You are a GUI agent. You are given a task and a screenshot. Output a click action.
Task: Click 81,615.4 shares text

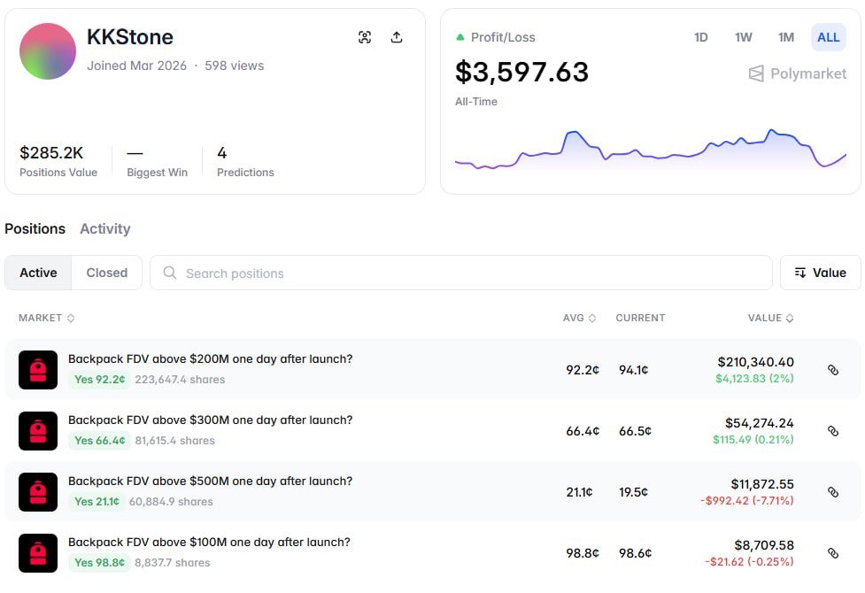pos(175,440)
